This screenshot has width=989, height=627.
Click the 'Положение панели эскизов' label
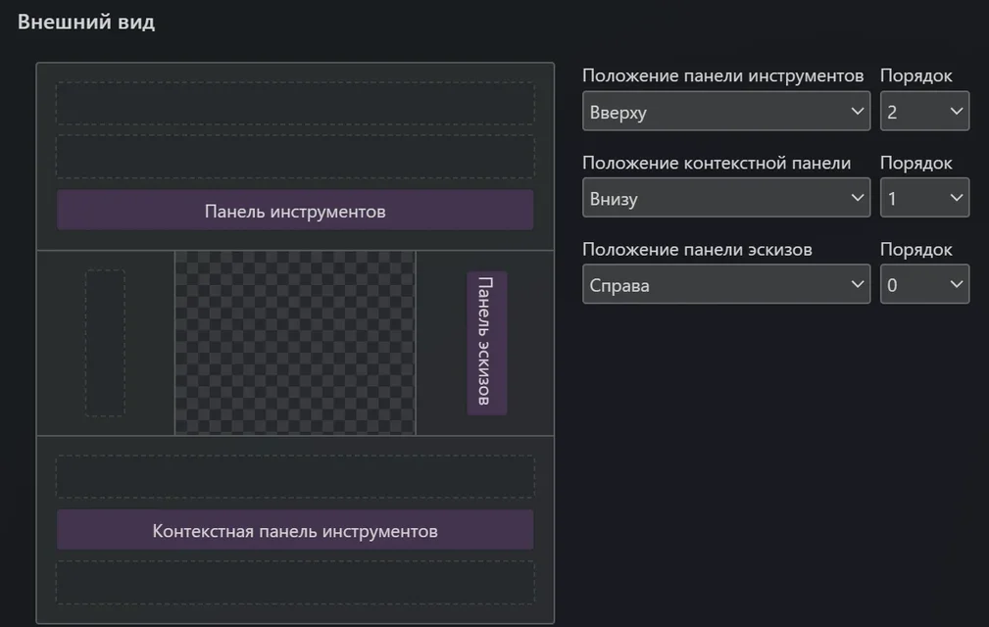[697, 249]
